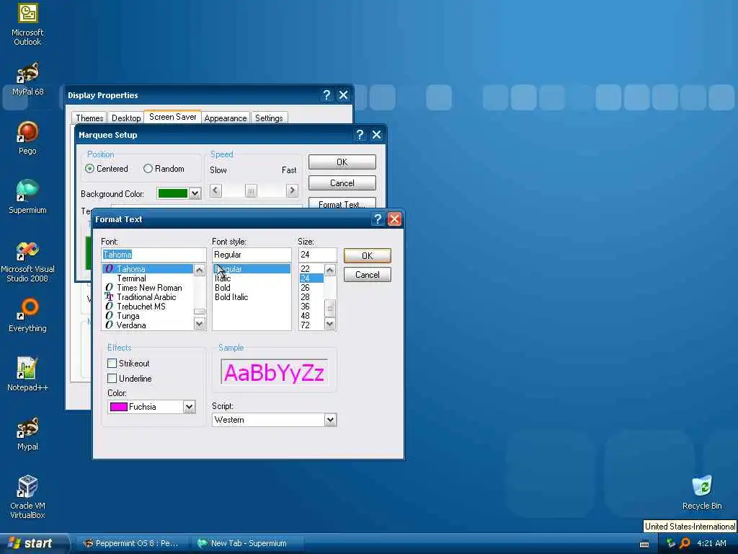
Task: Click font list scroll down arrow
Action: click(200, 324)
